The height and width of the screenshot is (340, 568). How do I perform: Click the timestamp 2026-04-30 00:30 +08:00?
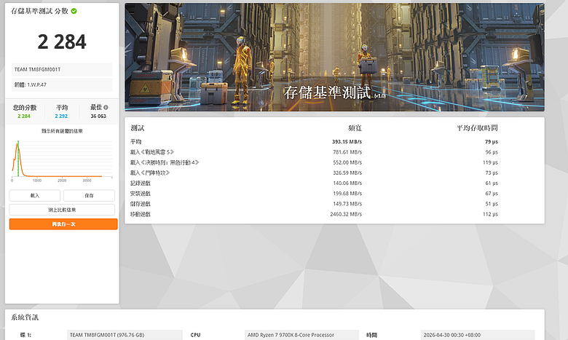[x=478, y=335]
